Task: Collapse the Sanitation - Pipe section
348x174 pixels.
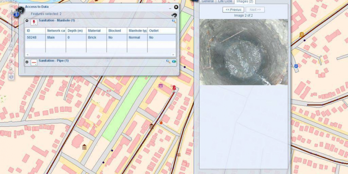Action: 27,62
